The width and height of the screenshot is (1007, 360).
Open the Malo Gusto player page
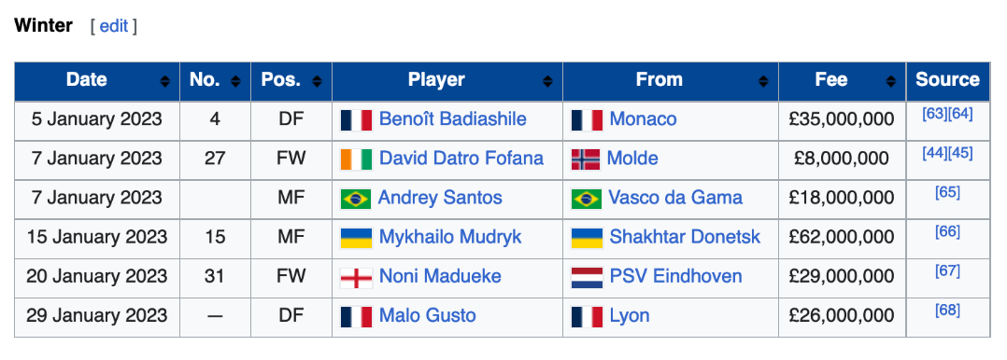point(428,316)
